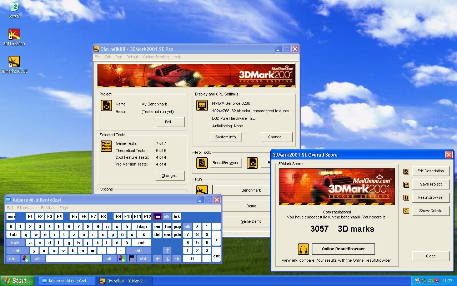Click Change... in Selected Tests
This screenshot has width=457, height=286.
pyautogui.click(x=170, y=176)
